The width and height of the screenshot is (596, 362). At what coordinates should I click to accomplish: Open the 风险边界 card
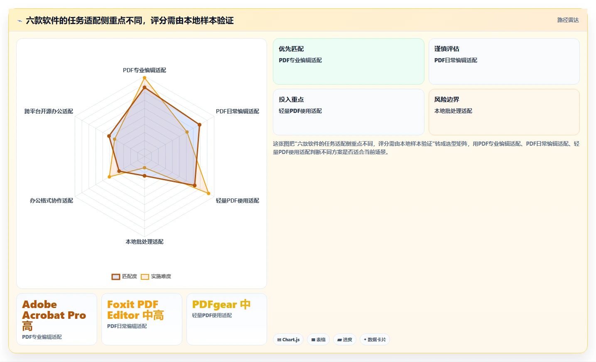504,112
